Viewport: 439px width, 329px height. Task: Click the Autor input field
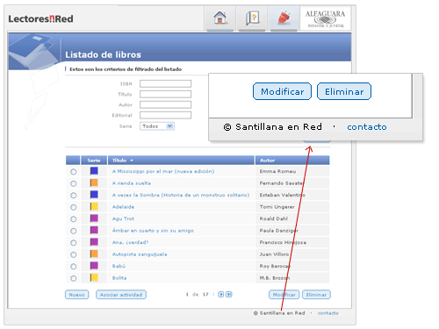[165, 104]
